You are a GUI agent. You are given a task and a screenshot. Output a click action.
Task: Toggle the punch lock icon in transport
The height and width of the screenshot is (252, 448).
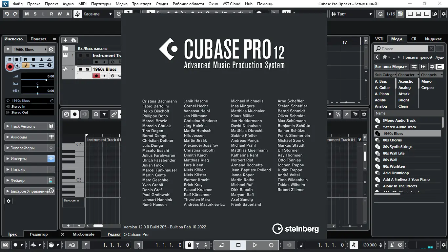(x=189, y=245)
